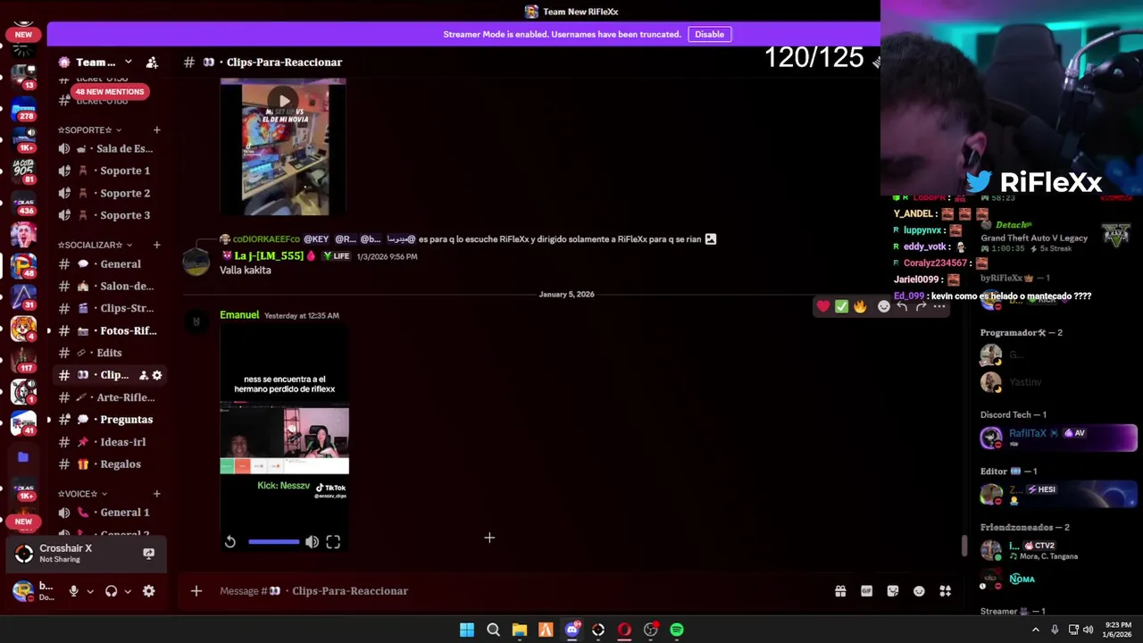
Task: React with the red heart emoji
Action: (822, 306)
